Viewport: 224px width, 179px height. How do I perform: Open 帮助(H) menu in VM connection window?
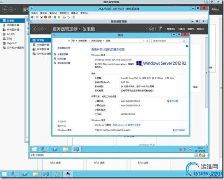[84, 13]
